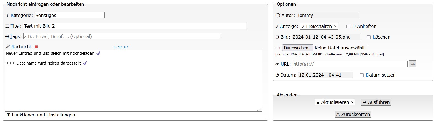This screenshot has width=436, height=126.
Task: Click the Kategorie input field
Action: pyautogui.click(x=69, y=15)
